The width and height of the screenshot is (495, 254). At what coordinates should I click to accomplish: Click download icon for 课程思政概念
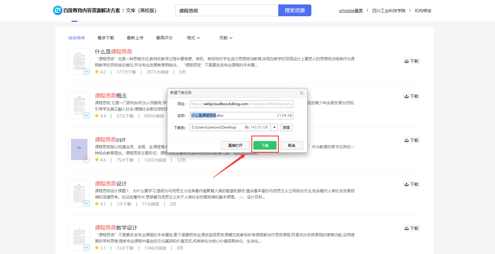pyautogui.click(x=407, y=96)
